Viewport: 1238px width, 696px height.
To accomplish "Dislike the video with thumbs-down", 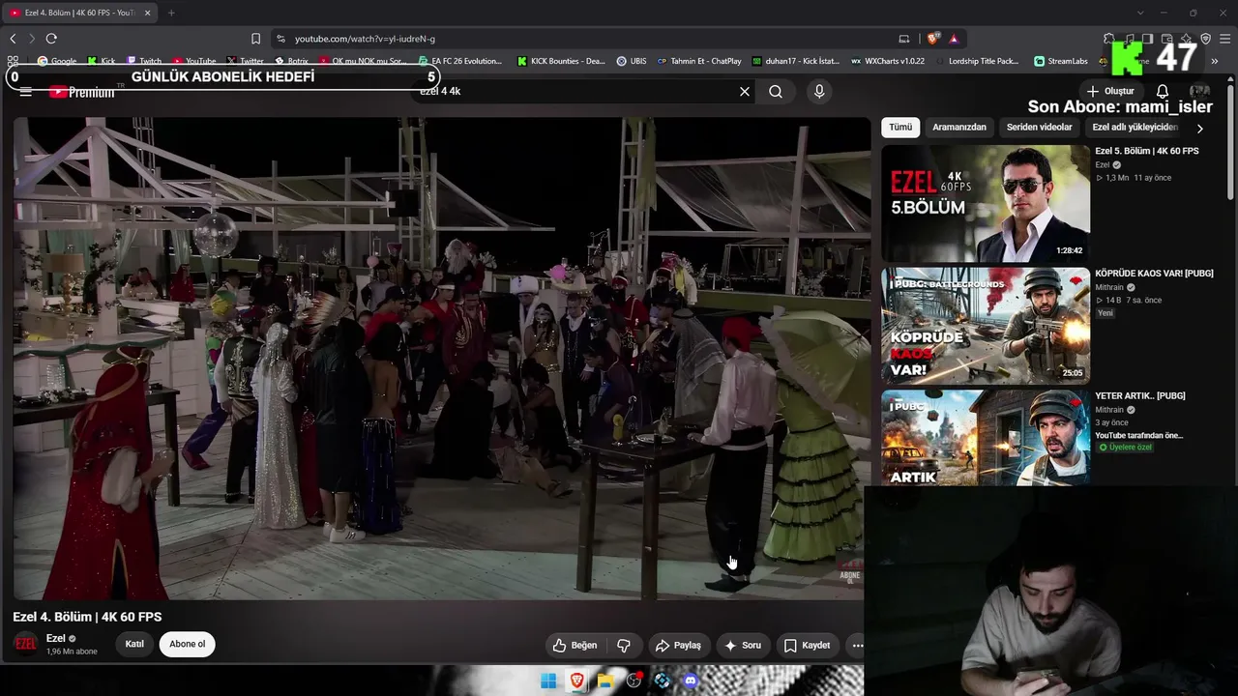I will 624,645.
